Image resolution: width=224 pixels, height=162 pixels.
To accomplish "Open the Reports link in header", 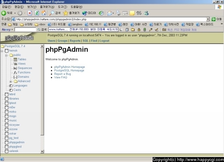I will click(75, 41).
